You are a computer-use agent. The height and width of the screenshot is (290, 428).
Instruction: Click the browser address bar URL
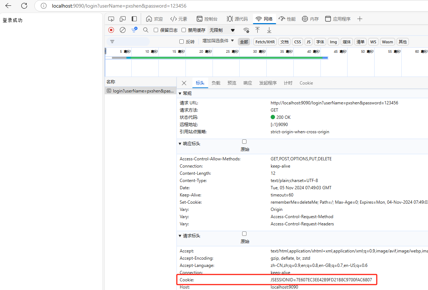[119, 6]
